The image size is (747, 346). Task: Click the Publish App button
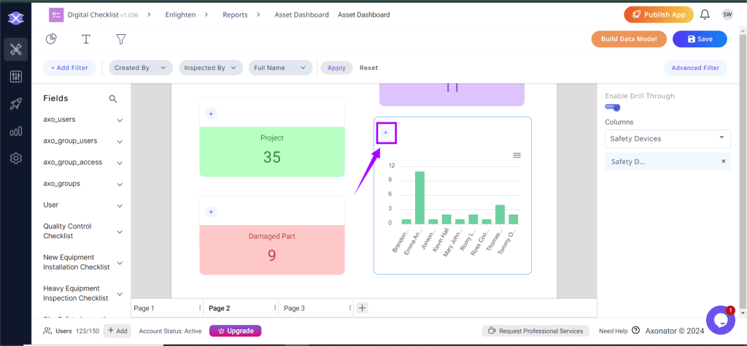click(x=658, y=15)
